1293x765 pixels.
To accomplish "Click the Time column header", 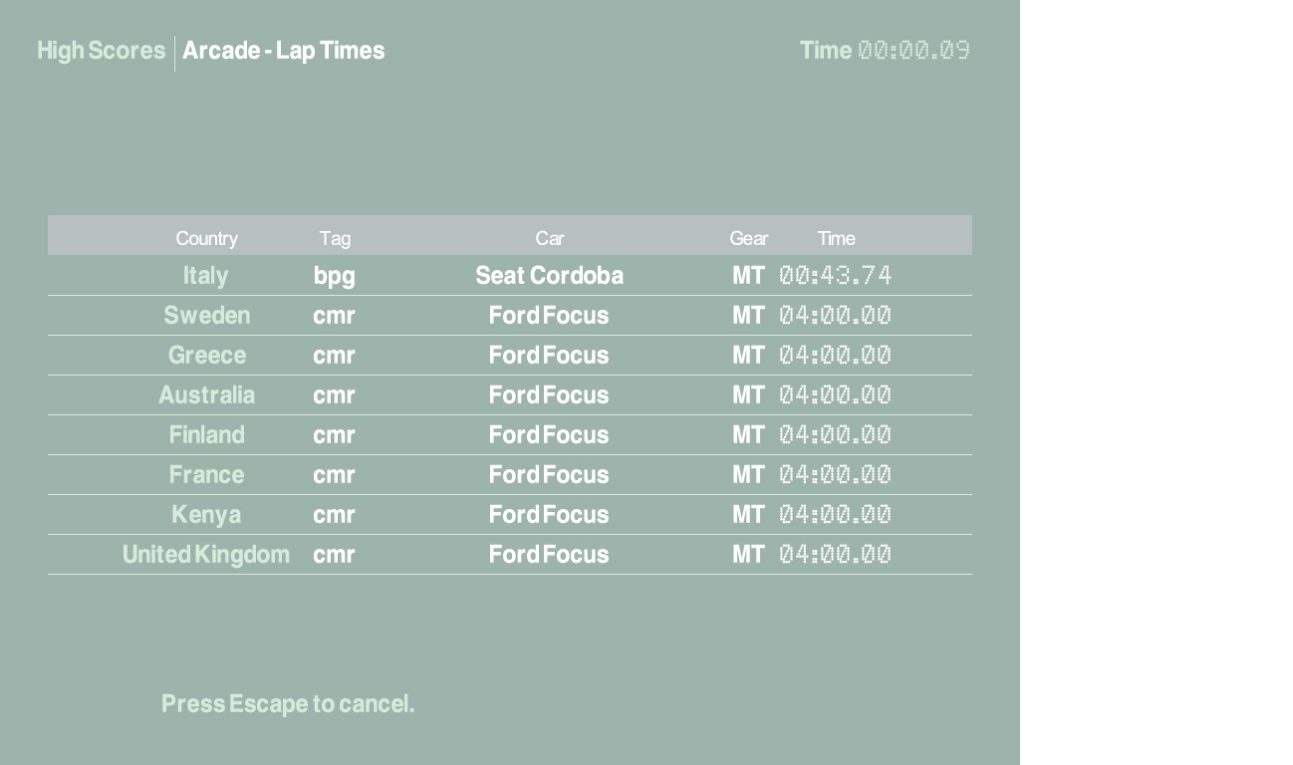I will [x=836, y=238].
